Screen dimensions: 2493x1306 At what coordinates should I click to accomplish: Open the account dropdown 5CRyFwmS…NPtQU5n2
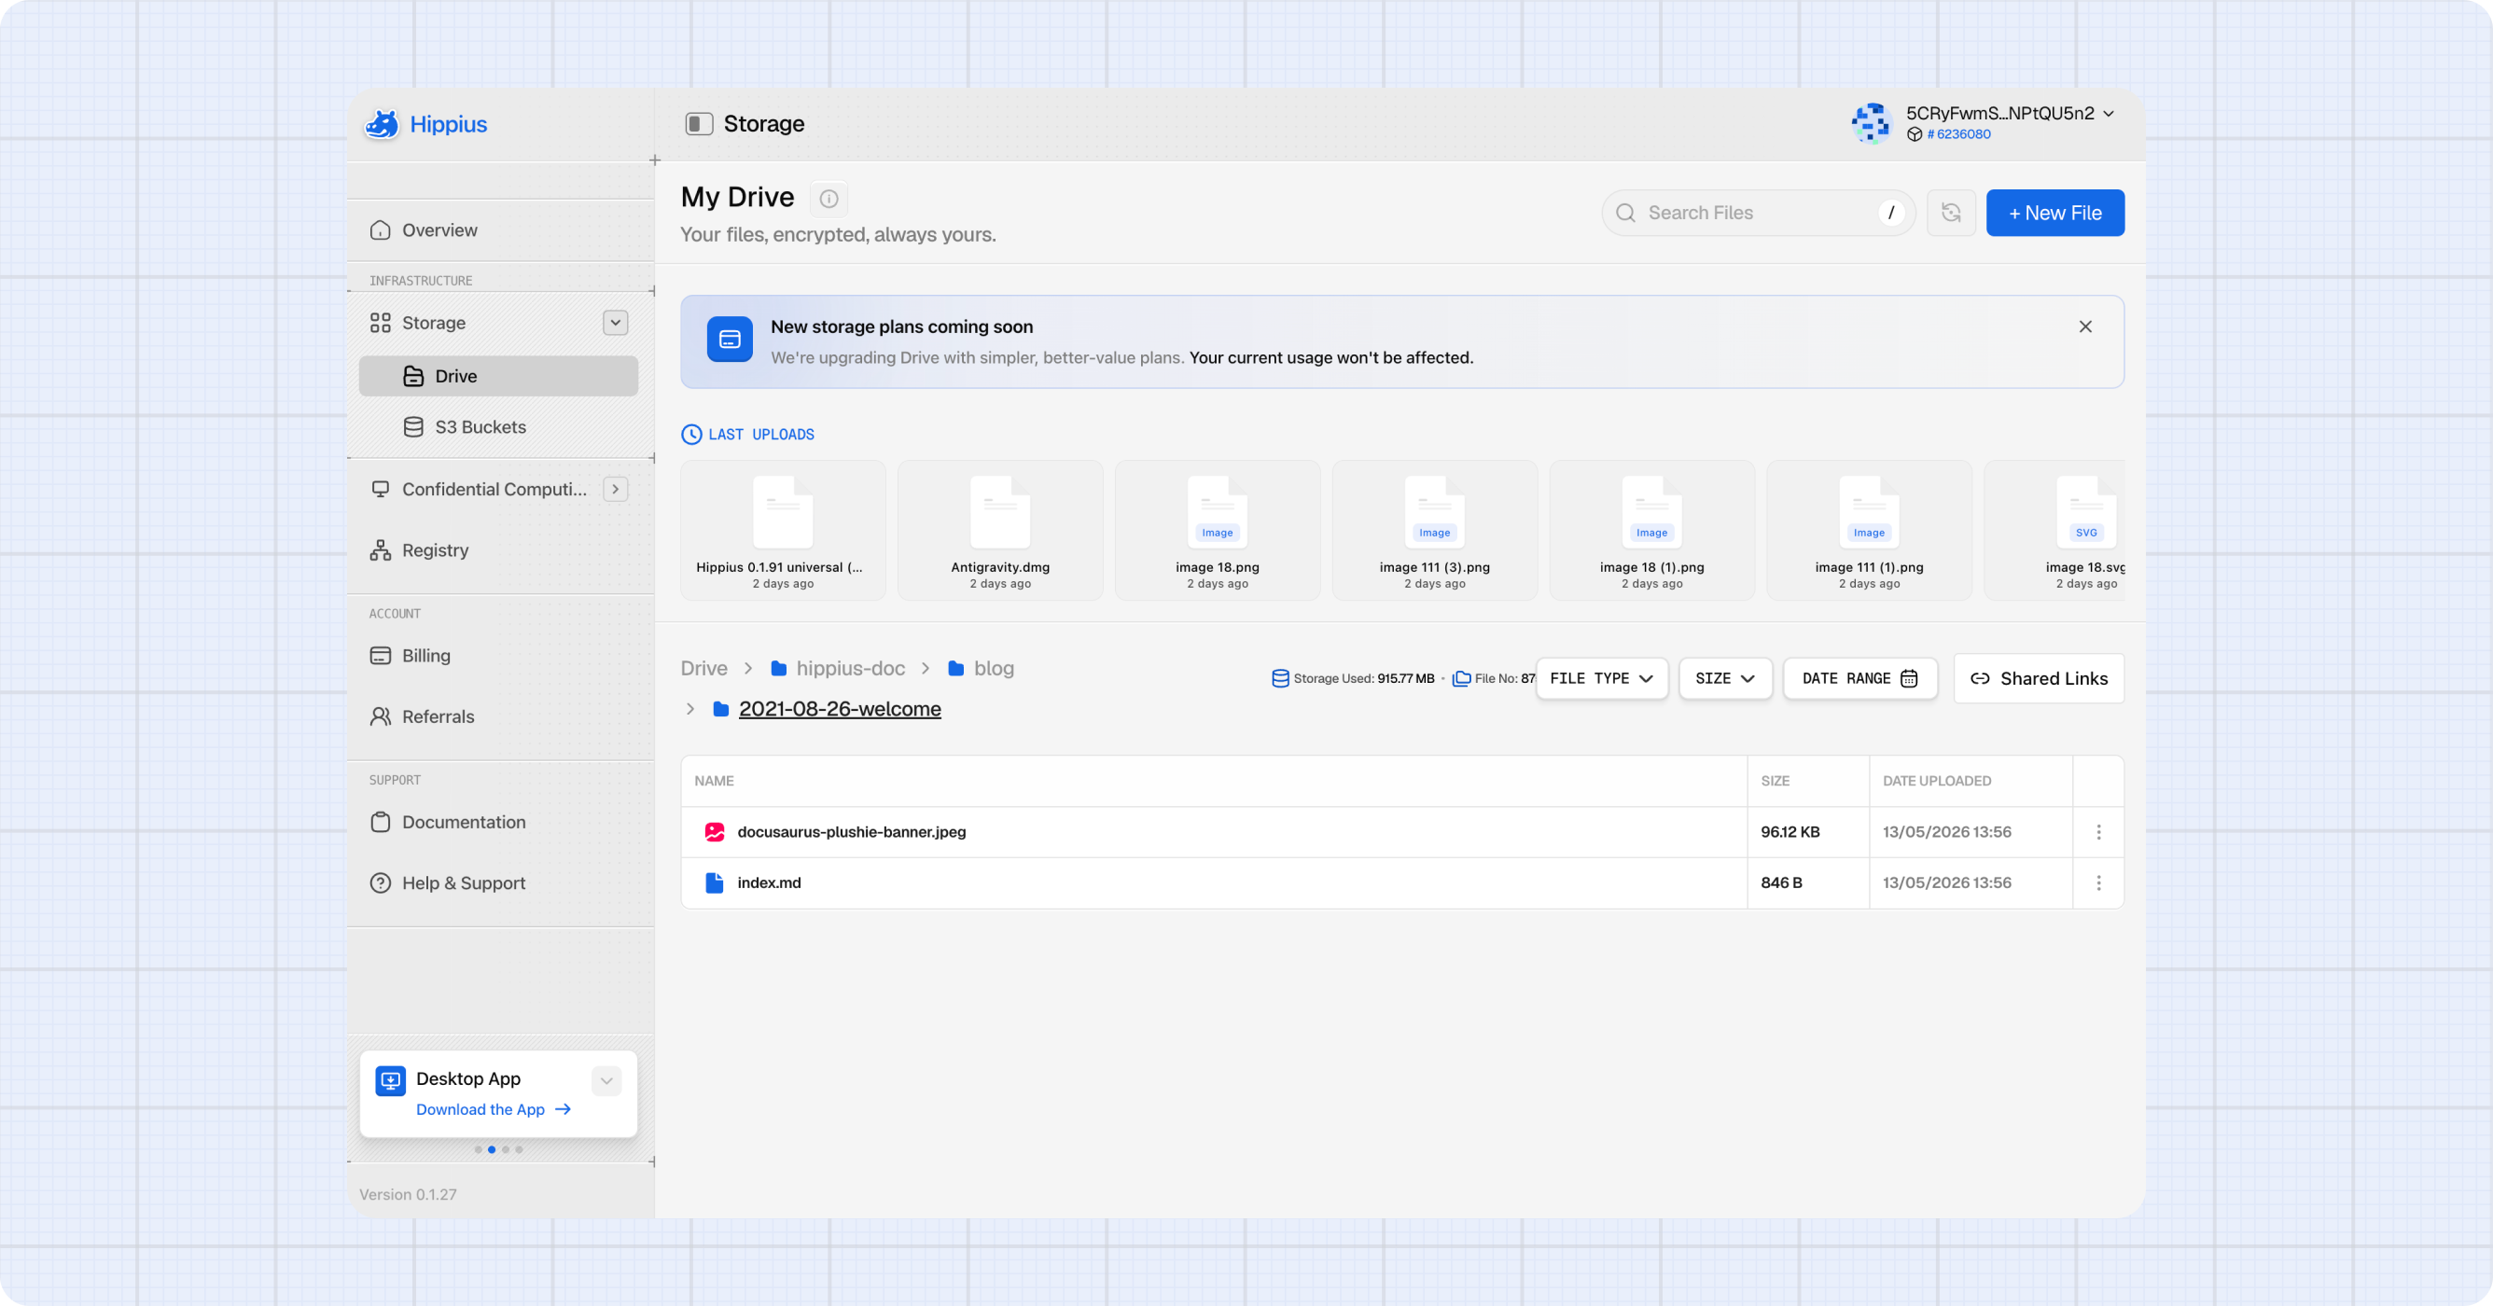point(2010,113)
